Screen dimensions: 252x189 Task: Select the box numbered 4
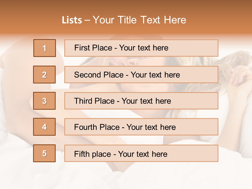point(44,127)
